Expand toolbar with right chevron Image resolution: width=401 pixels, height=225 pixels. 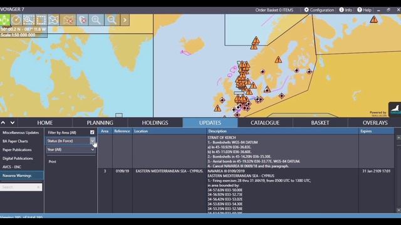coord(125,20)
